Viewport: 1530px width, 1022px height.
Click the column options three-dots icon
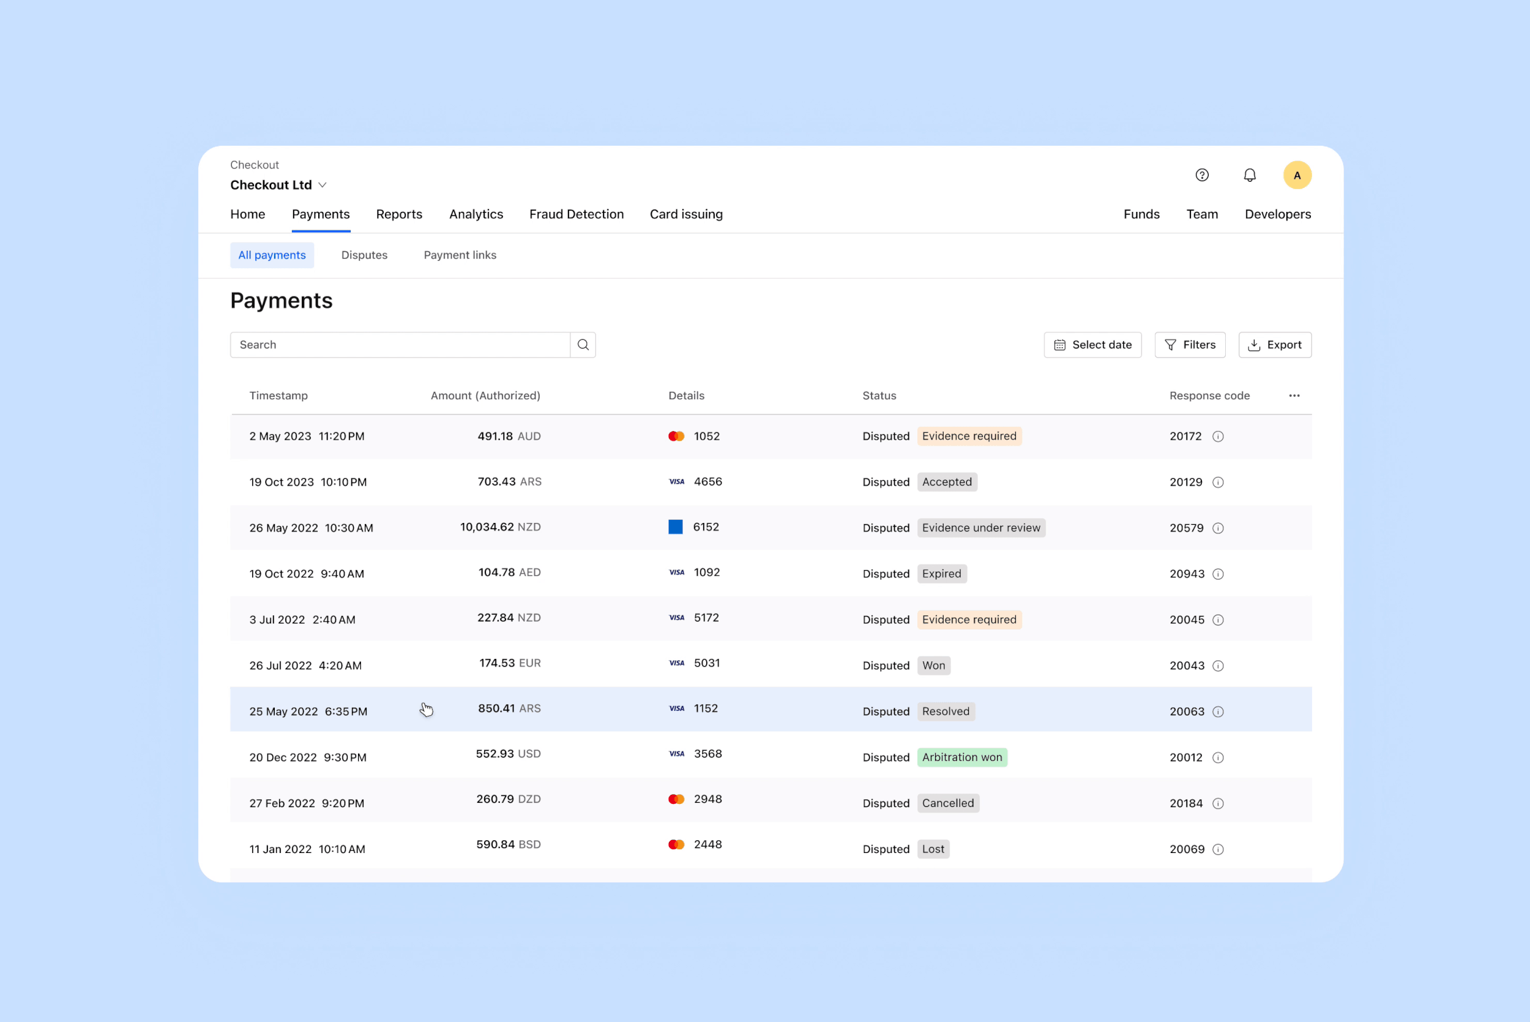1294,396
